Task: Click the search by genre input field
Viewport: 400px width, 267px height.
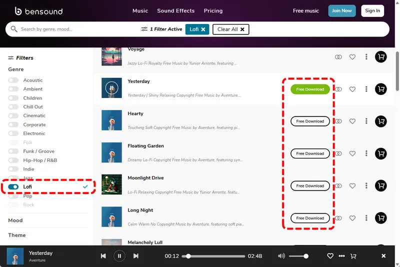Action: point(76,29)
